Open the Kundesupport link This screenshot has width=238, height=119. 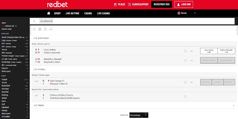[x=140, y=4]
